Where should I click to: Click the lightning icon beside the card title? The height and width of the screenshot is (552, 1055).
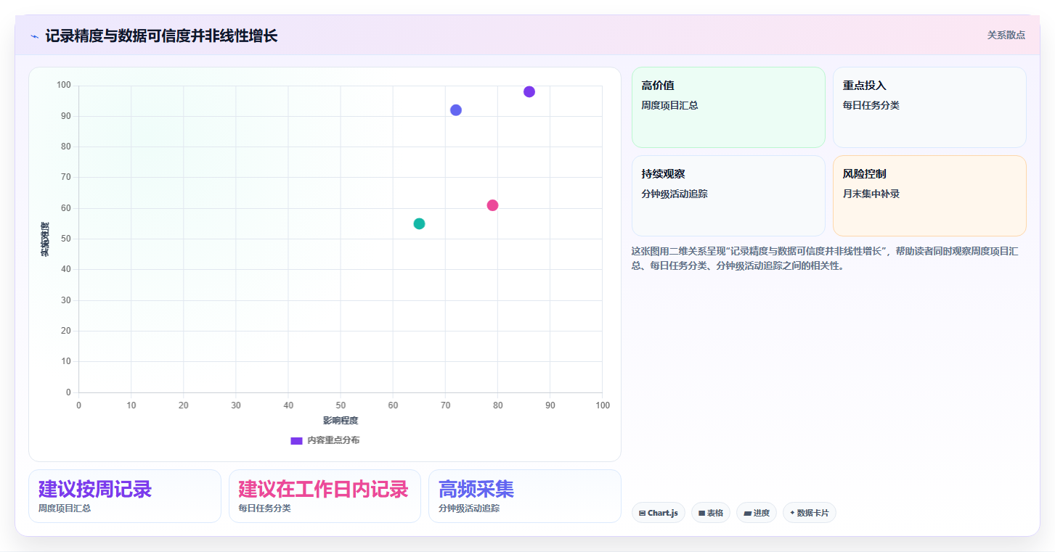point(34,36)
